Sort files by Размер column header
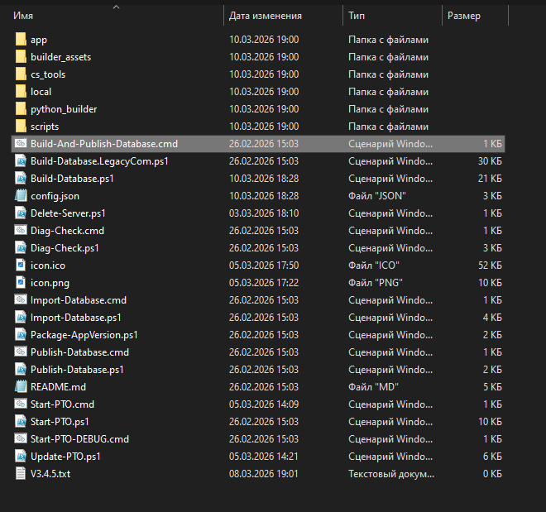The width and height of the screenshot is (546, 512). click(x=463, y=16)
